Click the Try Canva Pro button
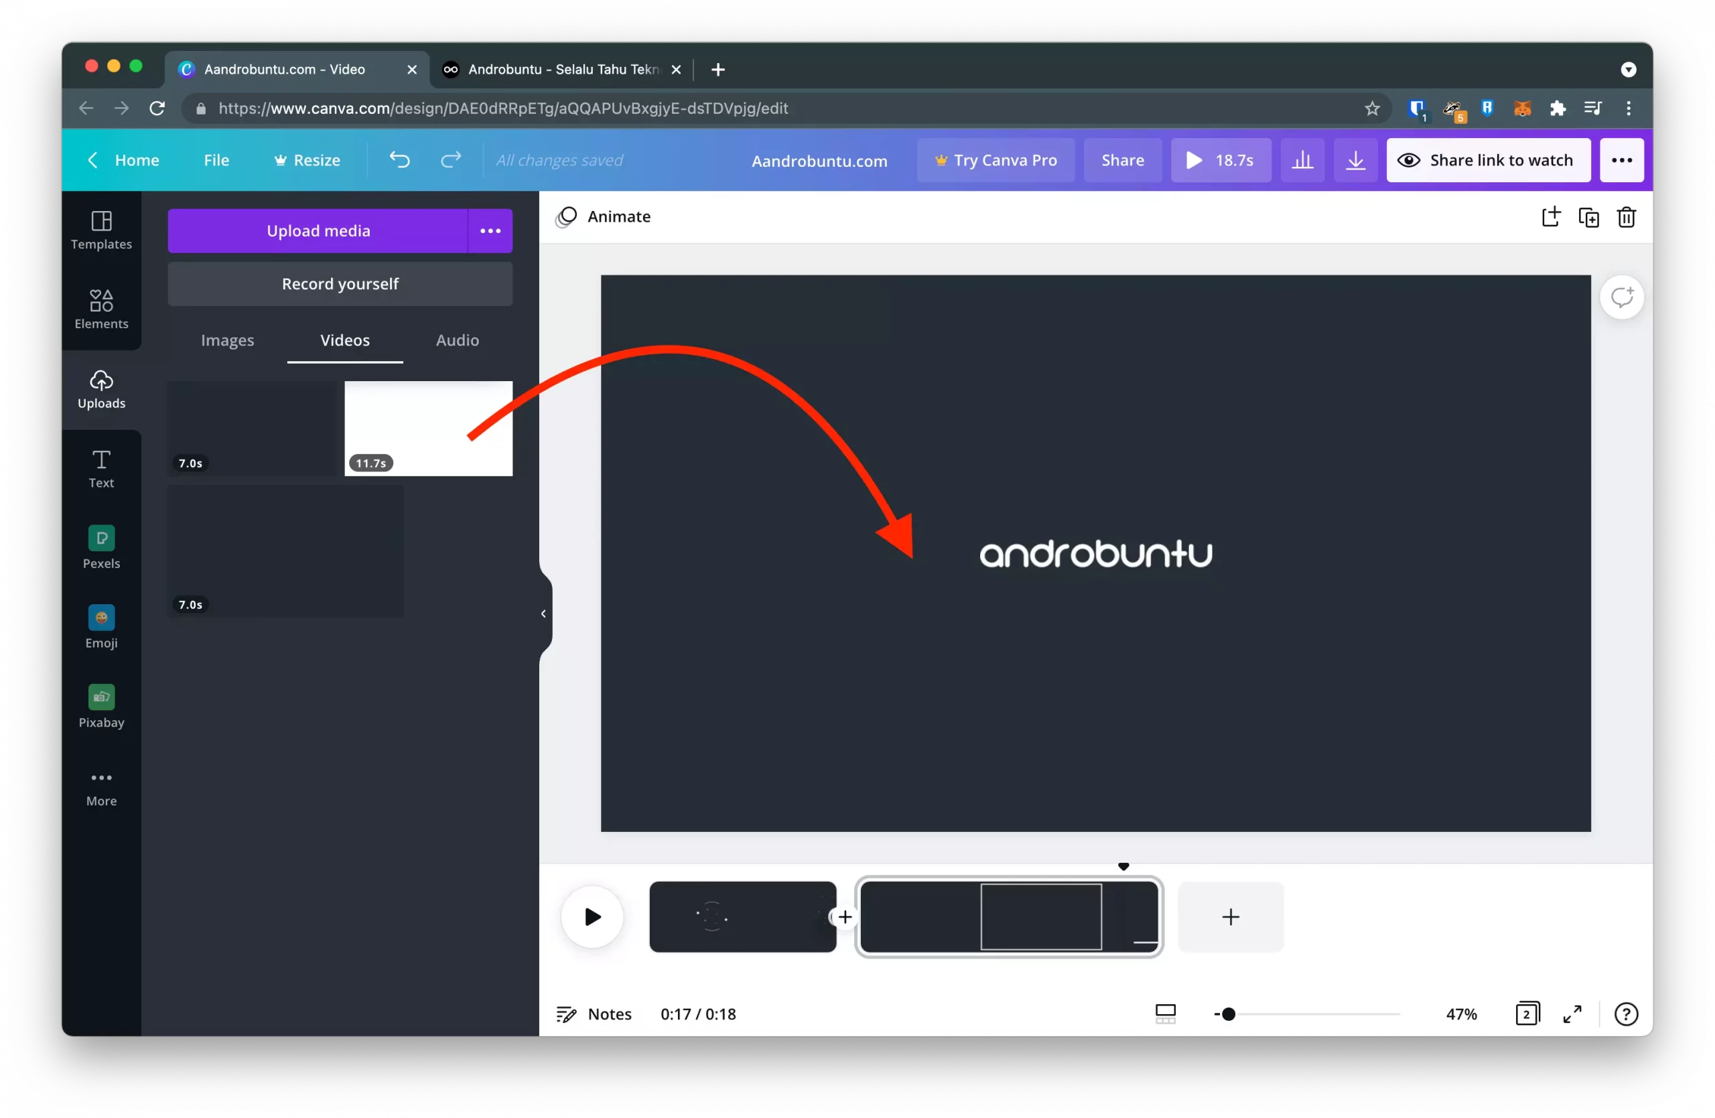 (996, 160)
